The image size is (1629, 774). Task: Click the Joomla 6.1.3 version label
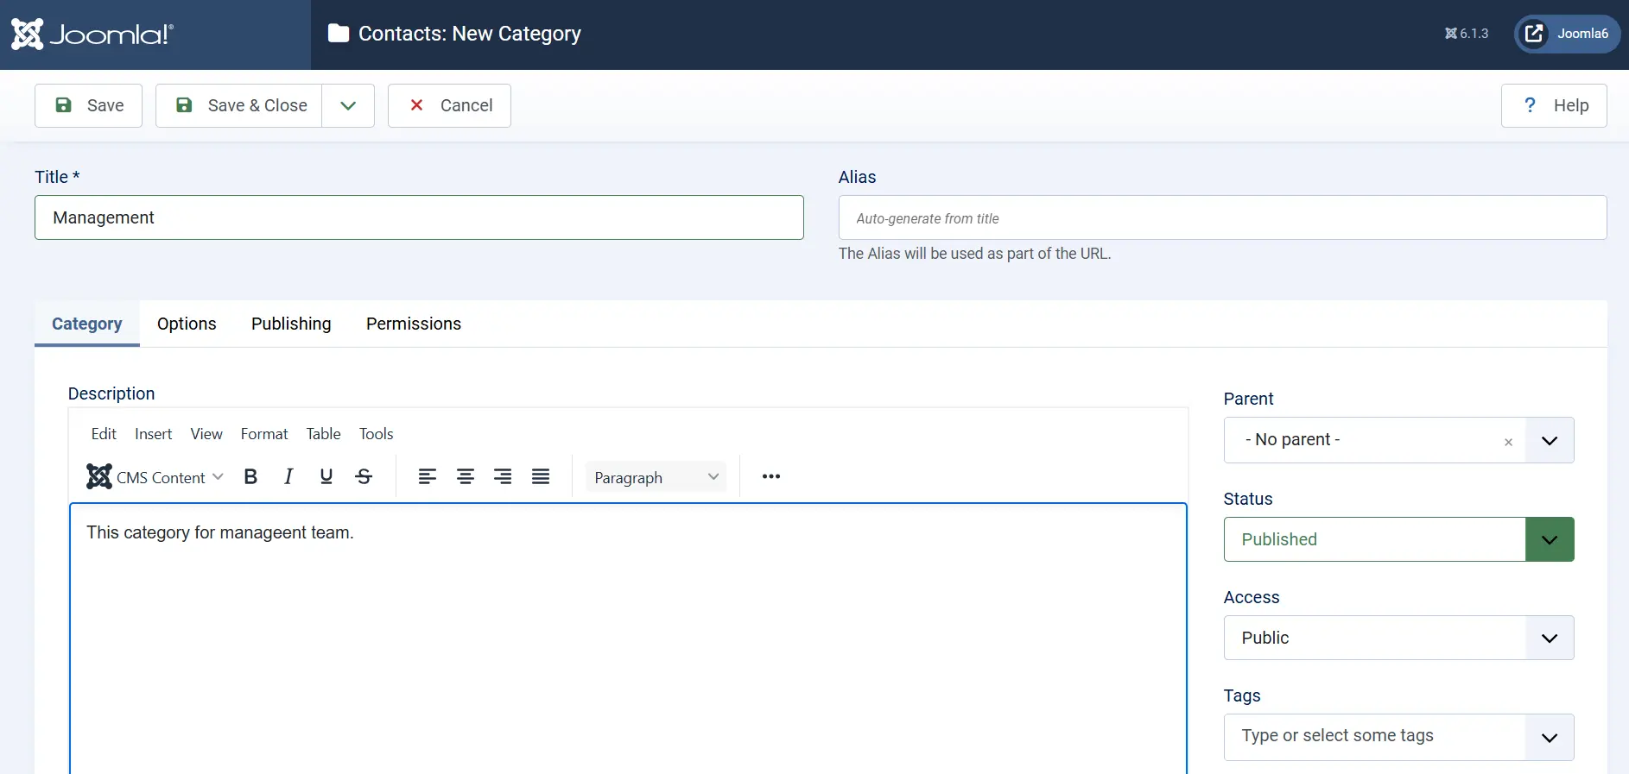click(x=1467, y=34)
